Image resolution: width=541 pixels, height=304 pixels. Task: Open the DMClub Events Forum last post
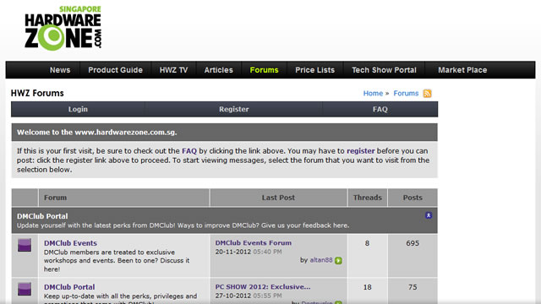click(x=254, y=242)
